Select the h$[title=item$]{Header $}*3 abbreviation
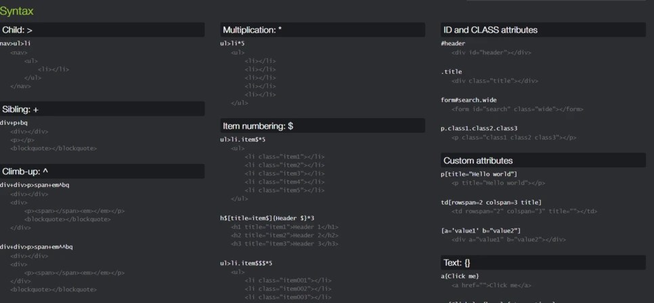Screen dimensions: 654x303 click(267, 218)
